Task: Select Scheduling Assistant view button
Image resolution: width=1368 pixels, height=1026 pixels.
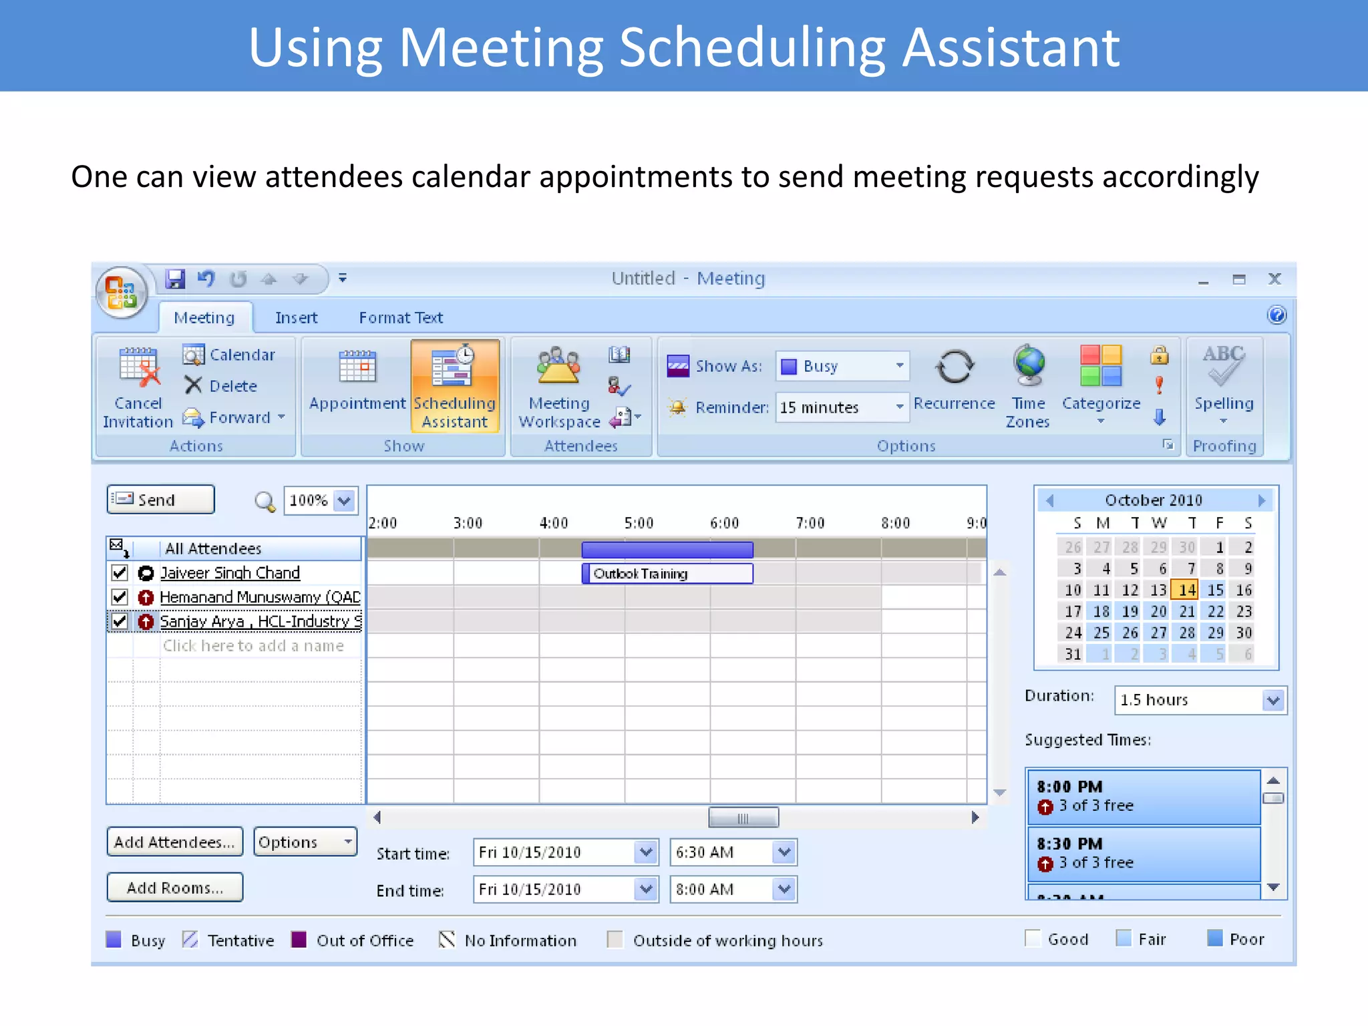Action: point(455,386)
